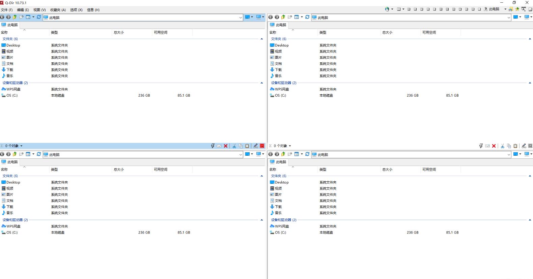Click scissors cut icon in top-right status bar
The height and width of the screenshot is (279, 533).
502,146
